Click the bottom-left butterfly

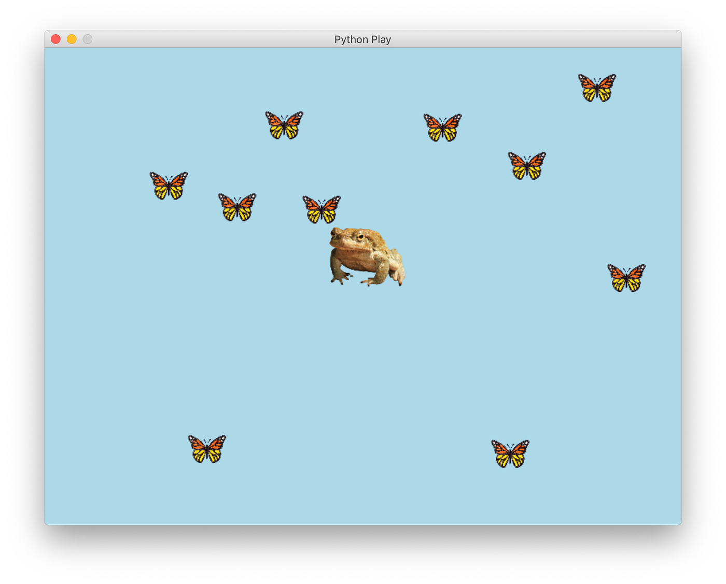pyautogui.click(x=207, y=449)
